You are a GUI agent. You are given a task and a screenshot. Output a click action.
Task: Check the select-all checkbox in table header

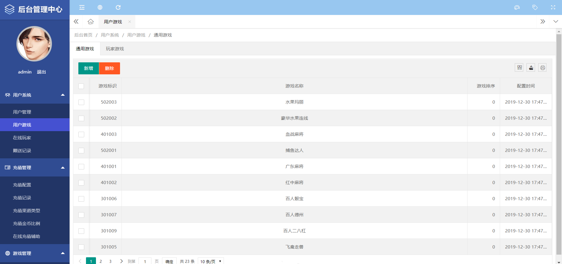tap(81, 86)
